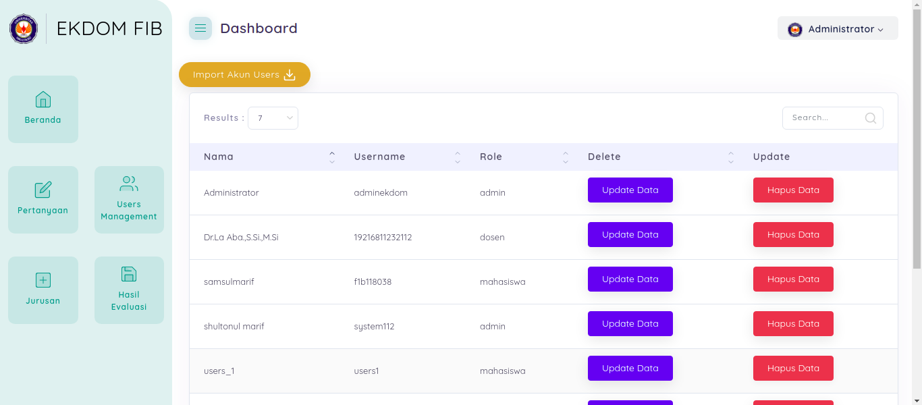This screenshot has width=922, height=405.
Task: Sort by Delete column arrows
Action: tap(731, 157)
